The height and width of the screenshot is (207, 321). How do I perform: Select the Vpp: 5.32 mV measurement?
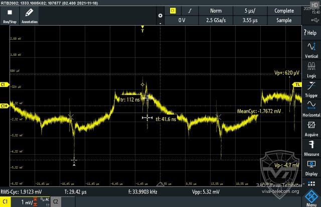[206, 192]
